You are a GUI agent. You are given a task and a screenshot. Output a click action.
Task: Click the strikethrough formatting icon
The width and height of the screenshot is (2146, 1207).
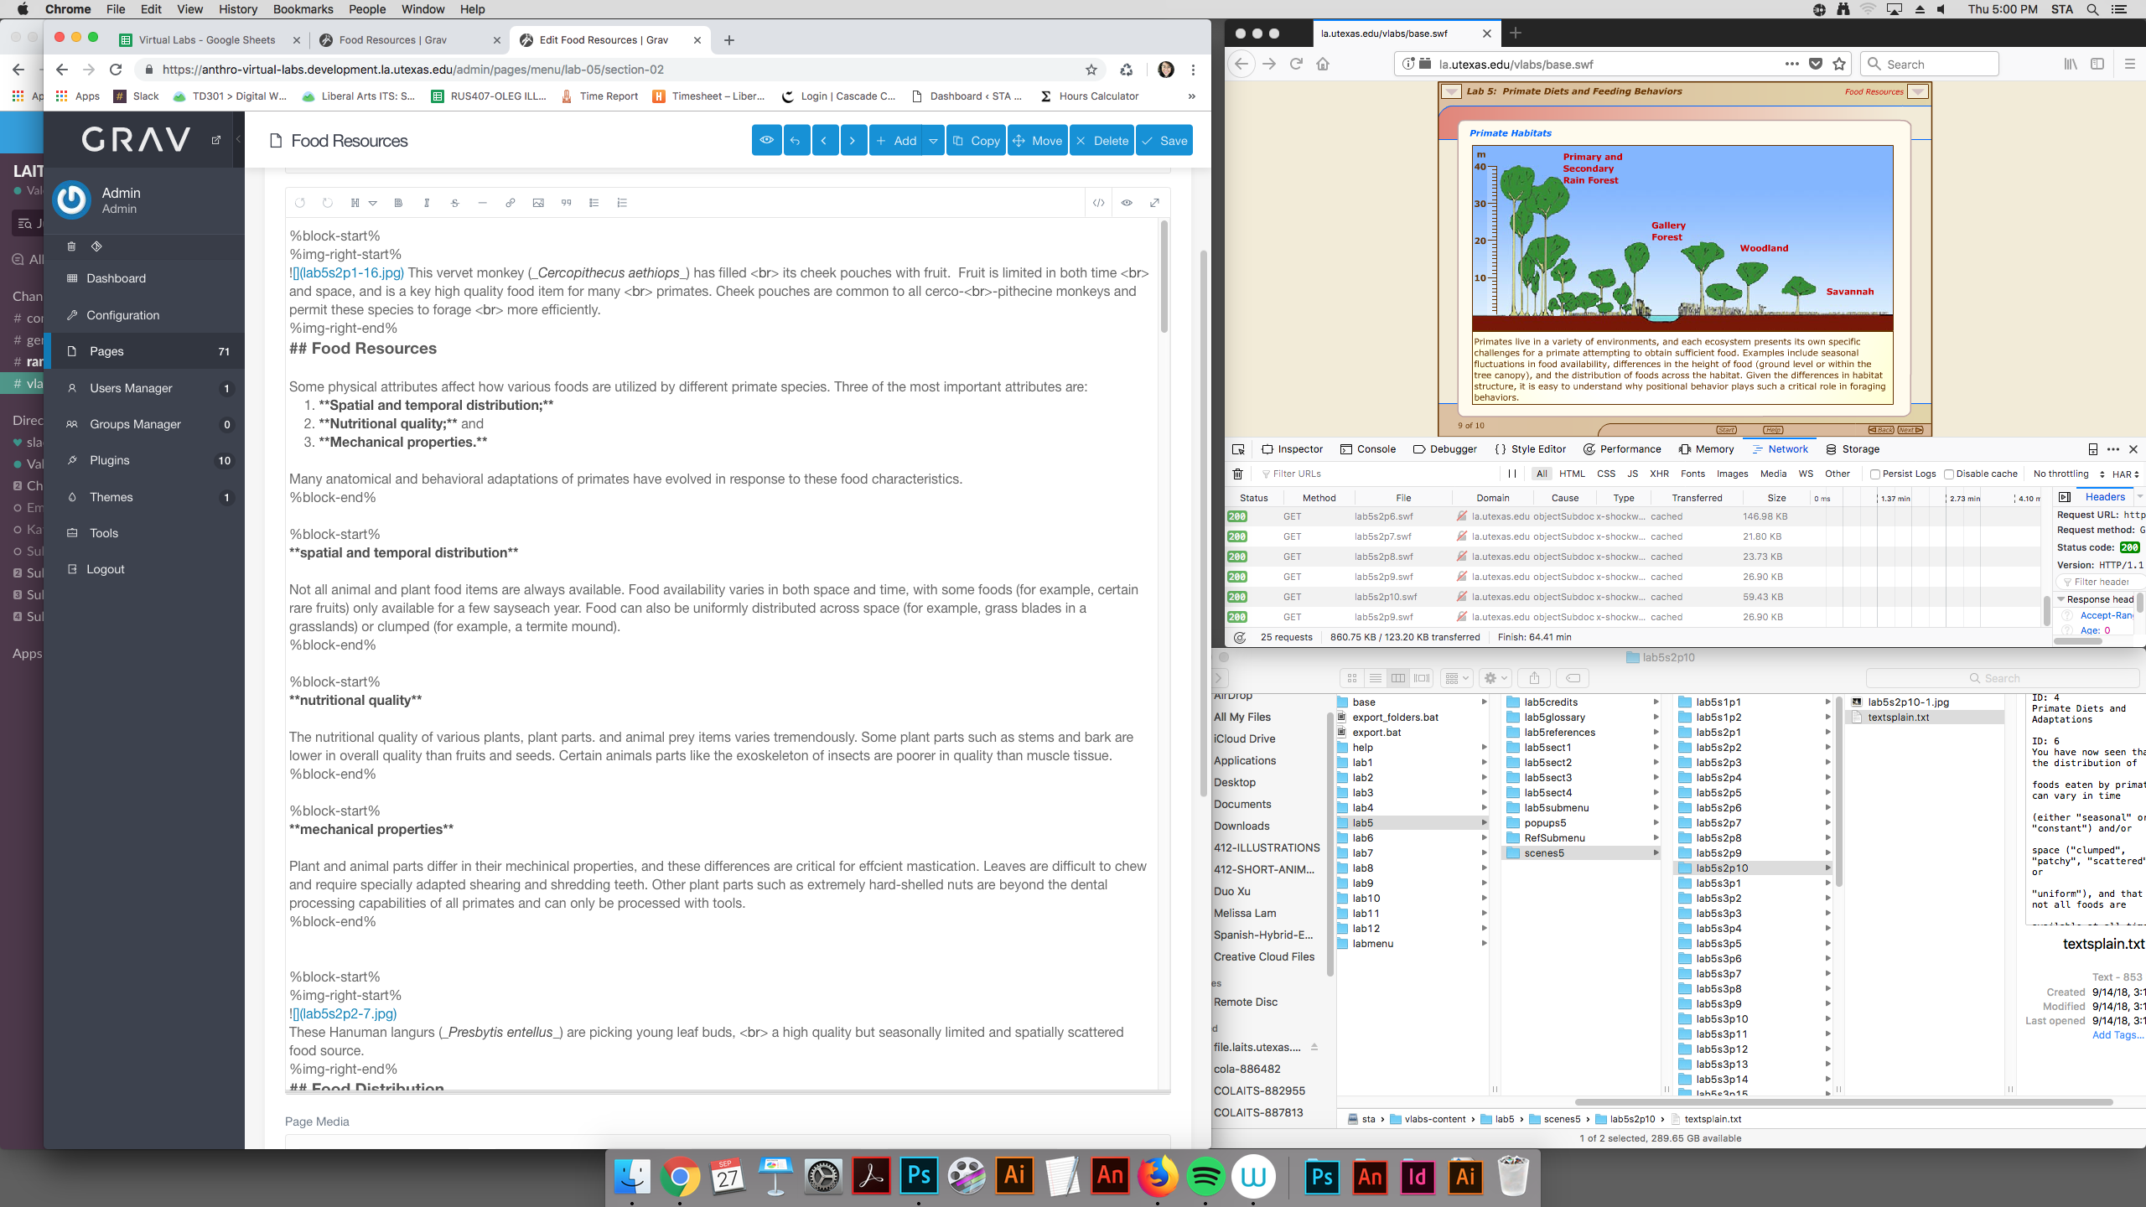(x=454, y=203)
